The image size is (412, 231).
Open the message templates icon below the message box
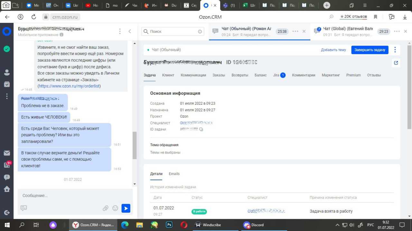point(23,208)
